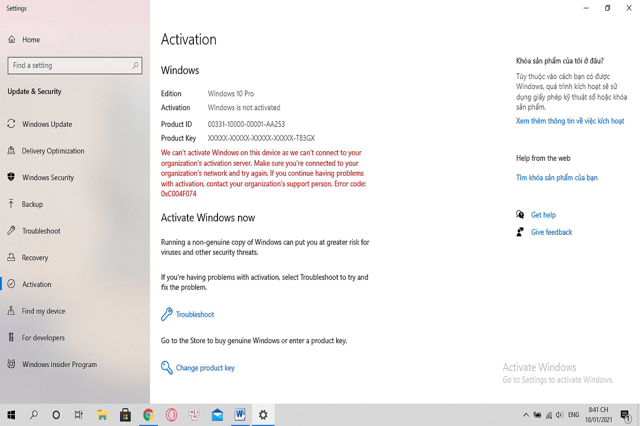Click the Windows is not activated status text
Screen dimensions: 640x426
(x=244, y=108)
